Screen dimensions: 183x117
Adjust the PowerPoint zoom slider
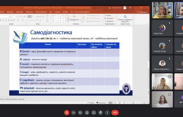(x=133, y=103)
